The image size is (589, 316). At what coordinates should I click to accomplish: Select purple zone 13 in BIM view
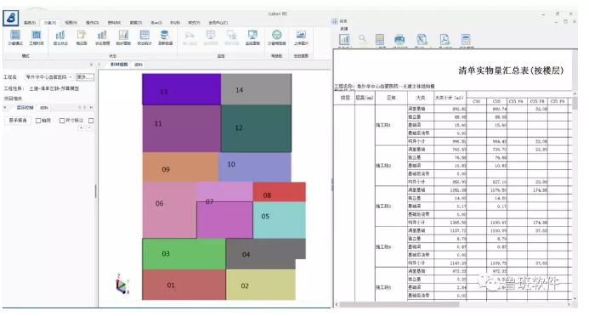pyautogui.click(x=181, y=89)
